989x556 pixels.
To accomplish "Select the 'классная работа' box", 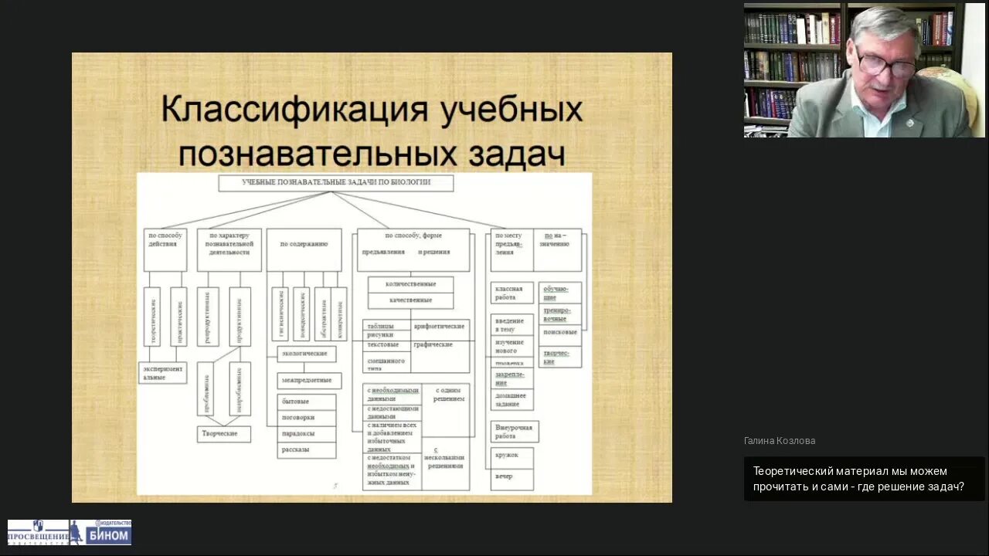I will (512, 293).
